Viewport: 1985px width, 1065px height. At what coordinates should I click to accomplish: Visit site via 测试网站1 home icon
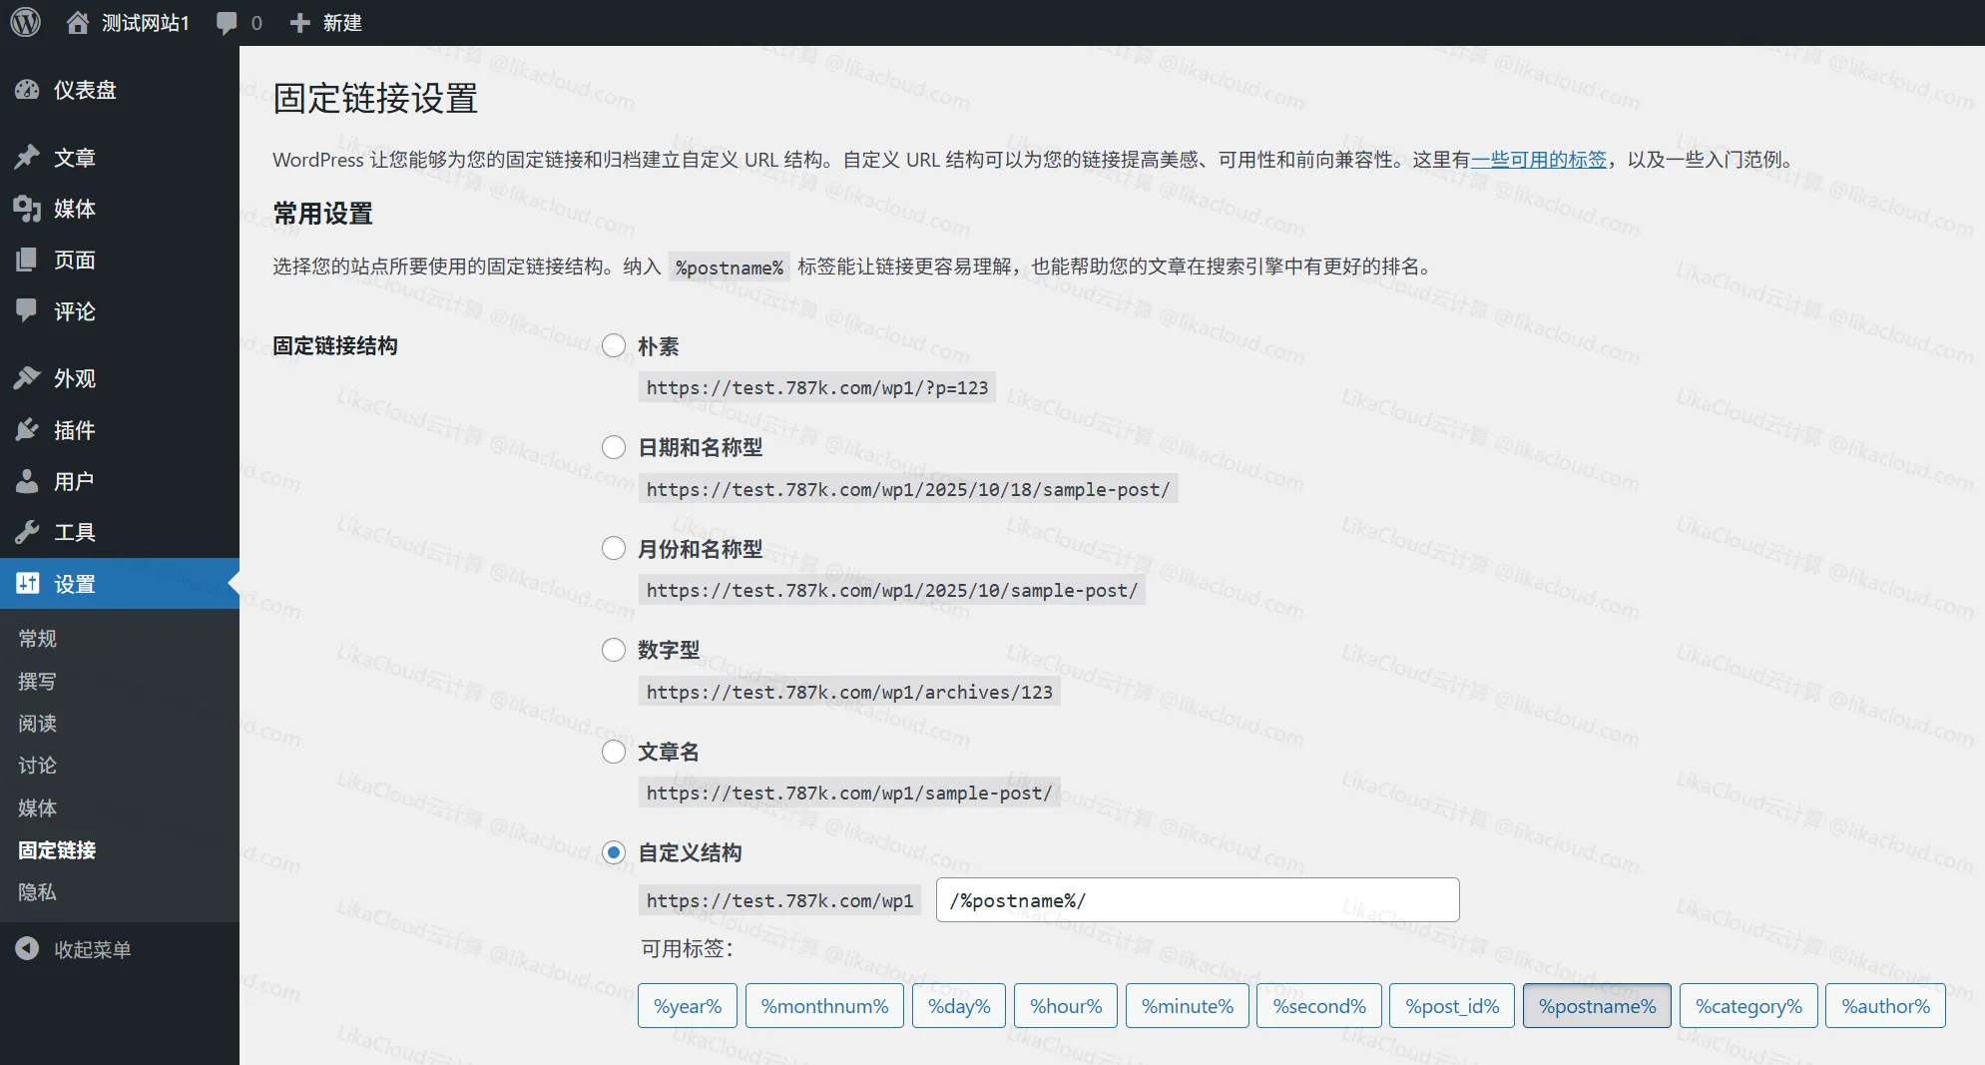[79, 22]
